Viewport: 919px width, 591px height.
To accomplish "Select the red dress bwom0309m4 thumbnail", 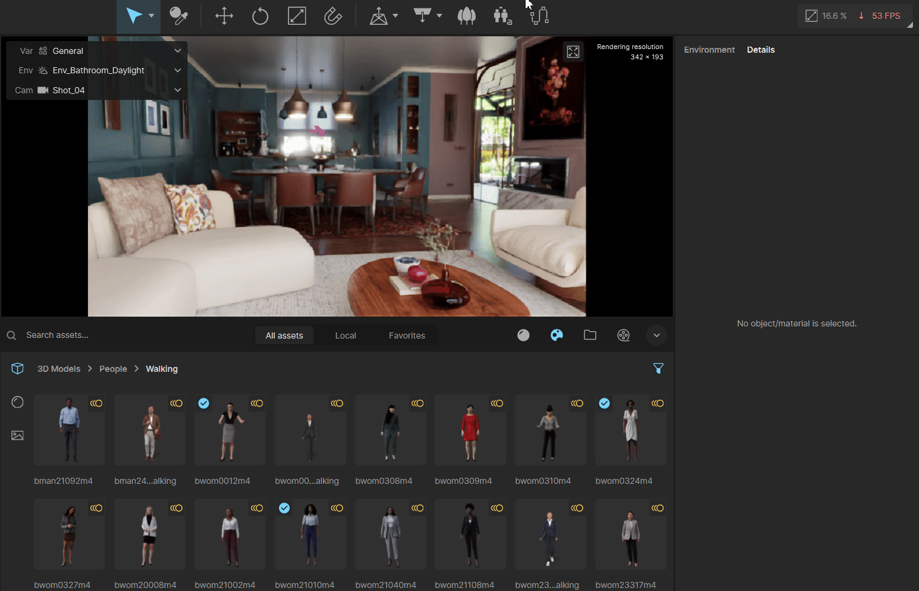I will (x=470, y=430).
